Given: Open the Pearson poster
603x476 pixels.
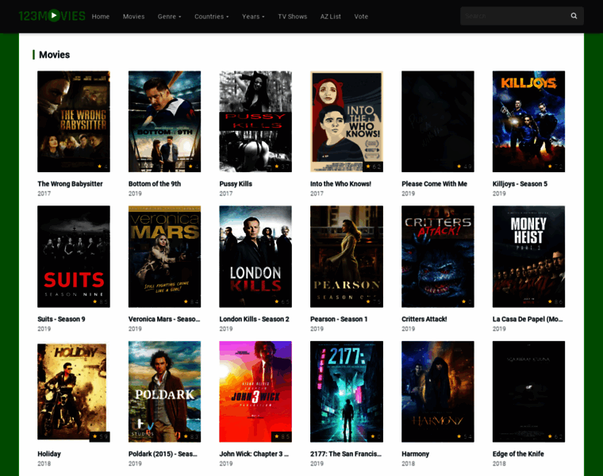Looking at the screenshot, I should coord(347,256).
